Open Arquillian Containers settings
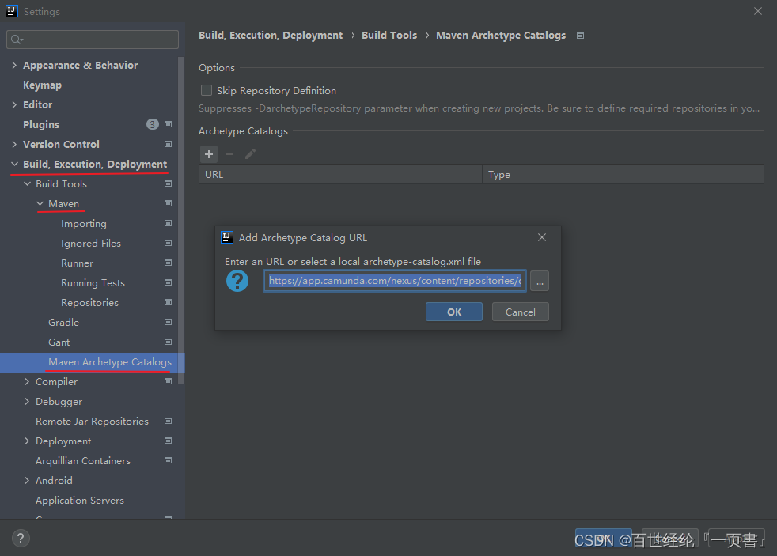 coord(83,461)
